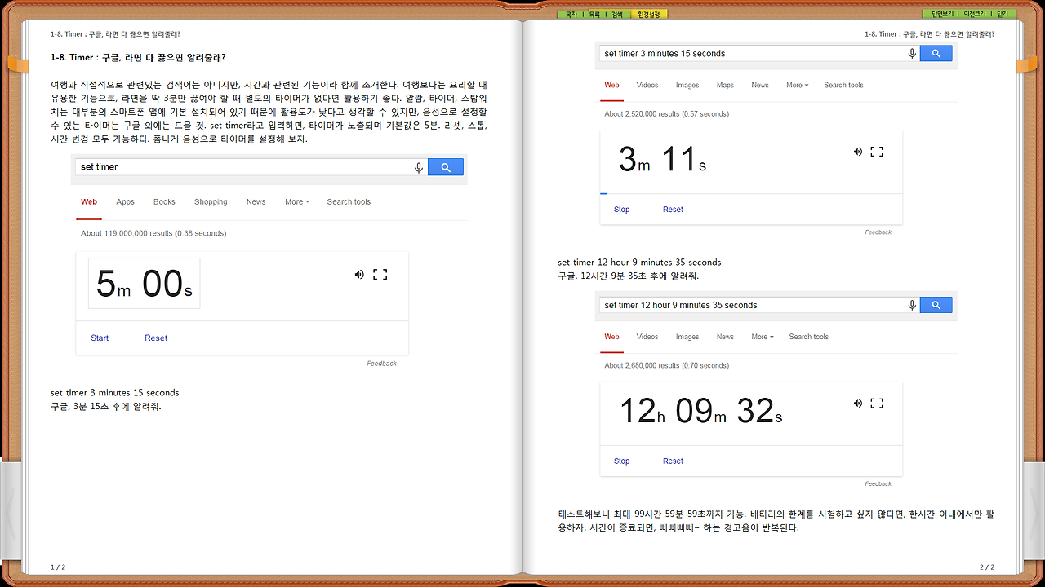
Task: Click the bold heading "1-8. Timer : 구글, 라면 다 끓으면 알려줄래?"
Action: tap(138, 58)
